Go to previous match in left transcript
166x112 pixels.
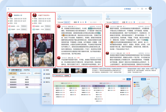[x=78, y=22]
